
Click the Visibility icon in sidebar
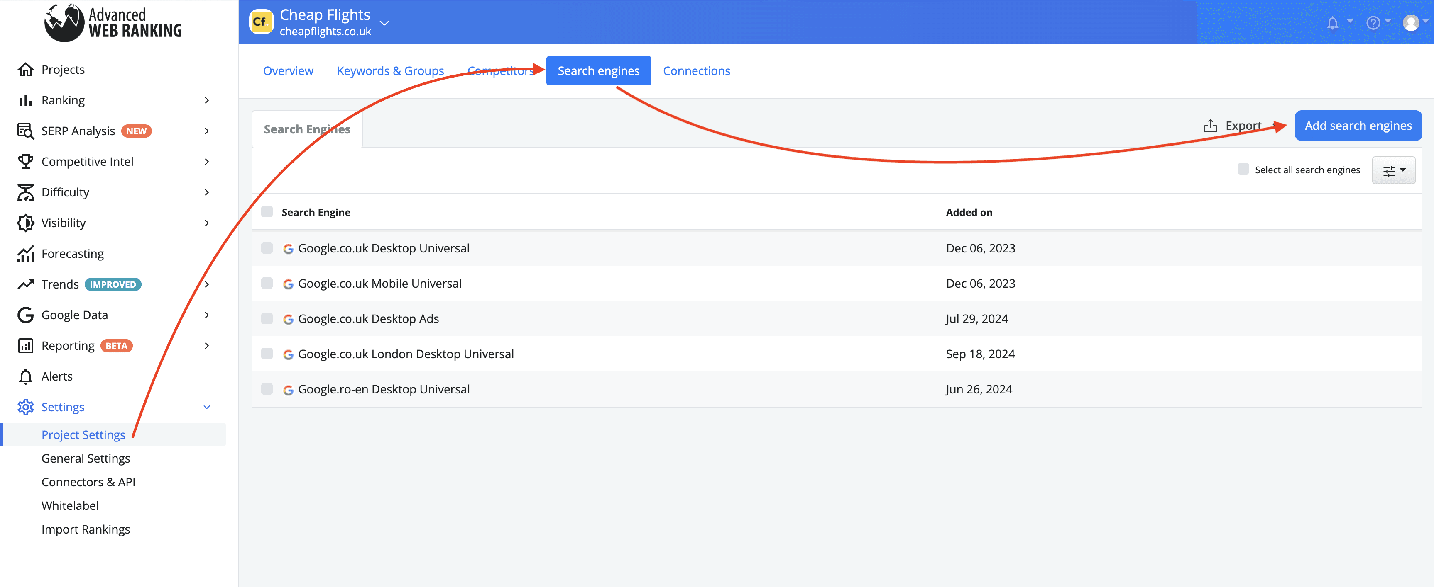click(26, 223)
